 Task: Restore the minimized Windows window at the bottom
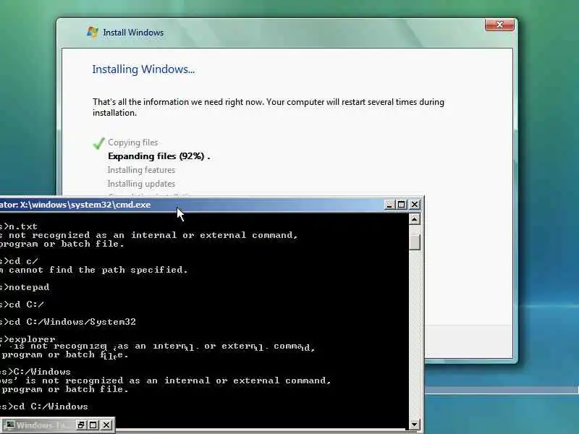tap(81, 425)
